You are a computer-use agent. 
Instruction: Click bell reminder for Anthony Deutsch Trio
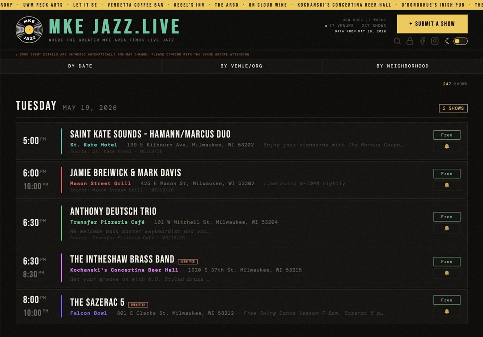447,229
